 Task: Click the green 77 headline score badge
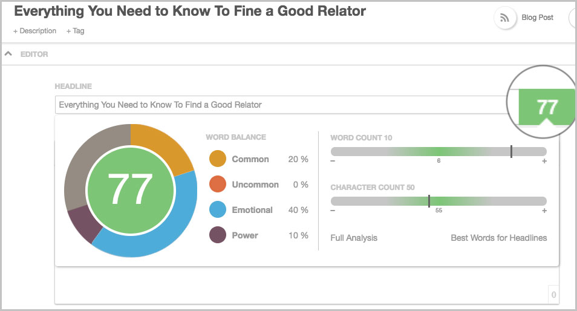(547, 107)
